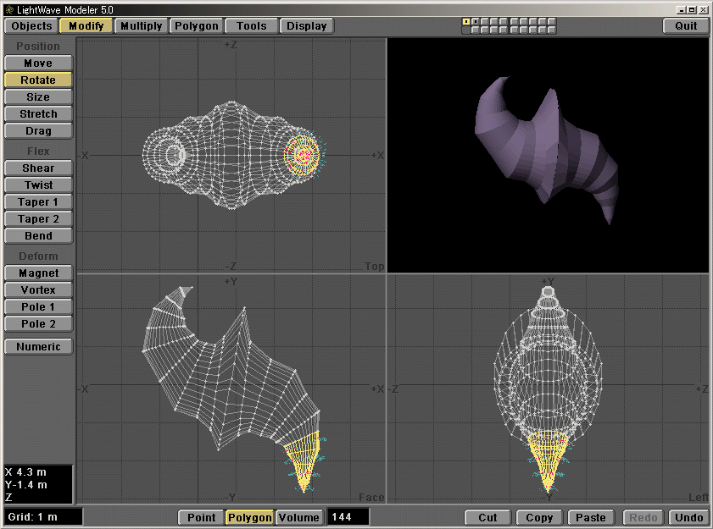This screenshot has height=529, width=713.
Task: Select the Stretch tool
Action: point(37,113)
